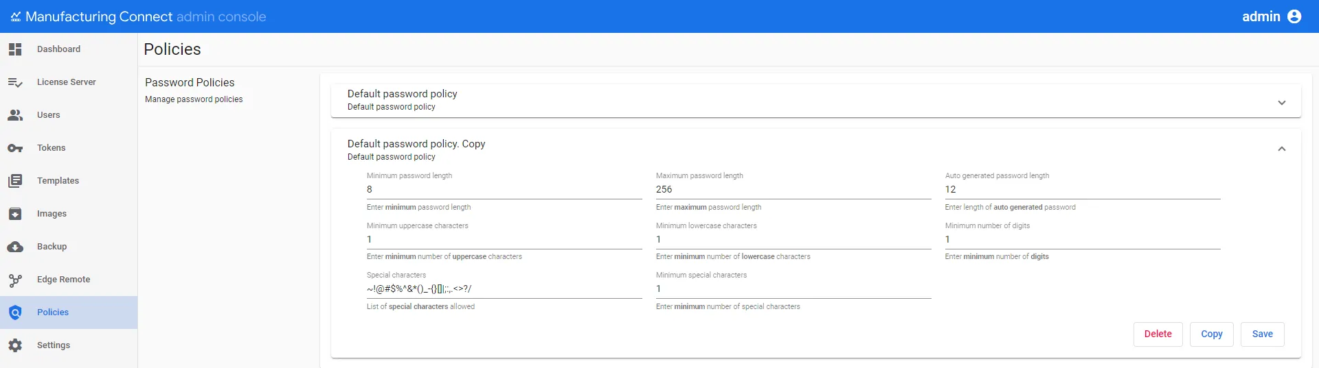Viewport: 1319px width, 368px height.
Task: Open the Backup label in sidebar
Action: (x=52, y=247)
